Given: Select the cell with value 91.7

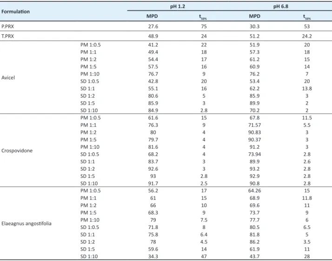Looking at the screenshot, I should [x=153, y=183].
